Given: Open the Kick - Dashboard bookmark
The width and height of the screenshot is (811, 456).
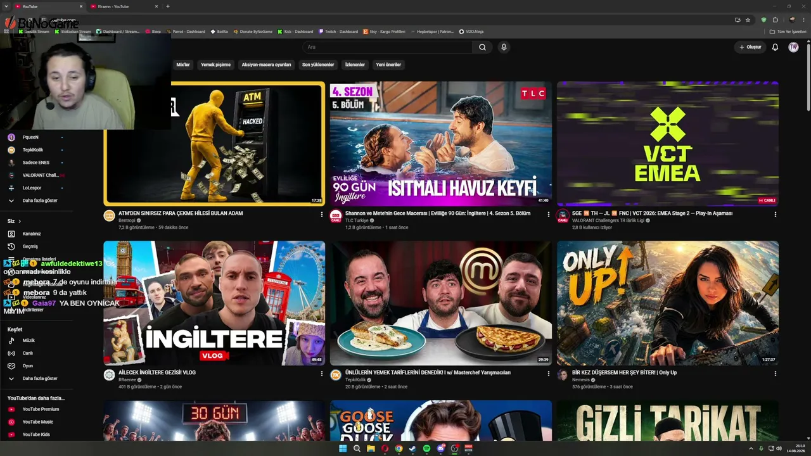Looking at the screenshot, I should click(x=295, y=32).
